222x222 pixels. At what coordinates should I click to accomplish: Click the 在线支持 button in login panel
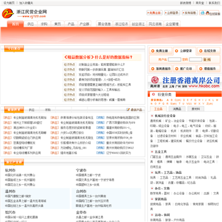point(208,51)
